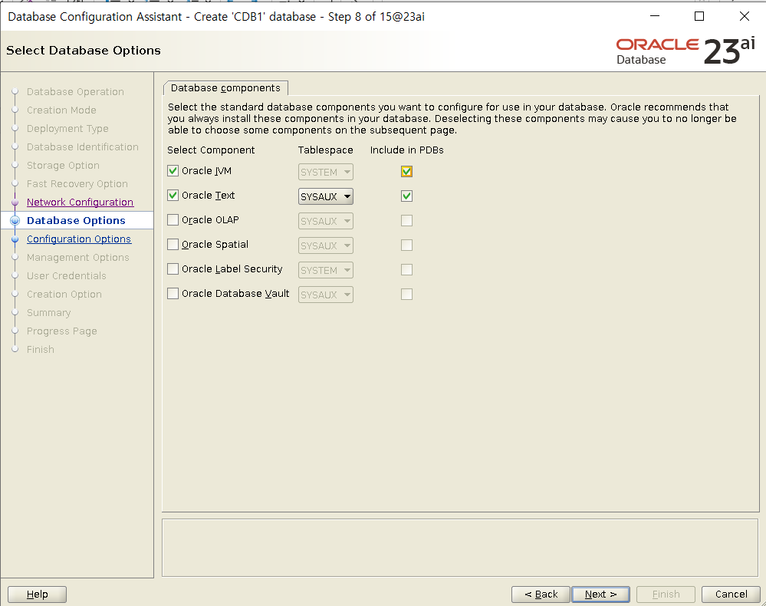Click the Include in PDBs column header
The width and height of the screenshot is (766, 606).
pyautogui.click(x=407, y=150)
